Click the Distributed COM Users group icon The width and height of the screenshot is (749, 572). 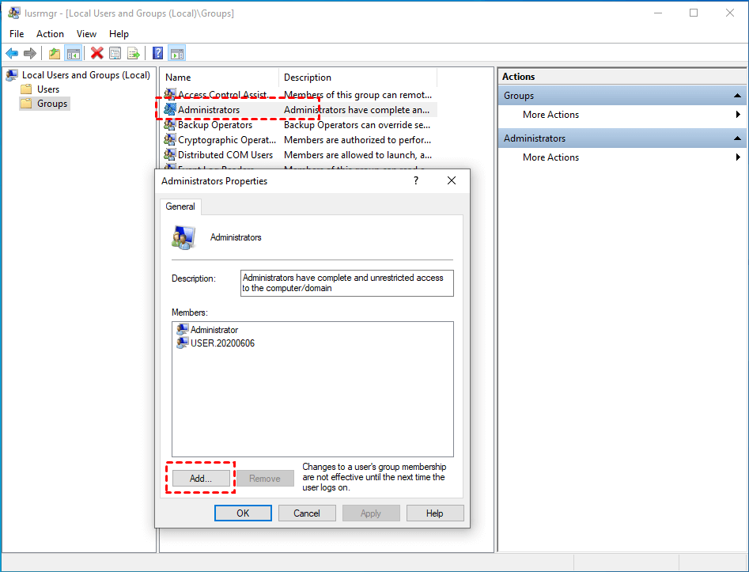[x=169, y=154]
